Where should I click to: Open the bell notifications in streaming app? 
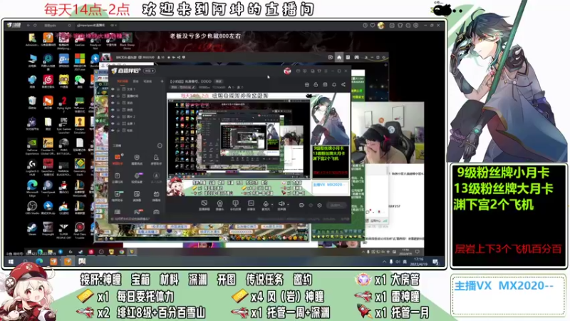tap(334, 84)
